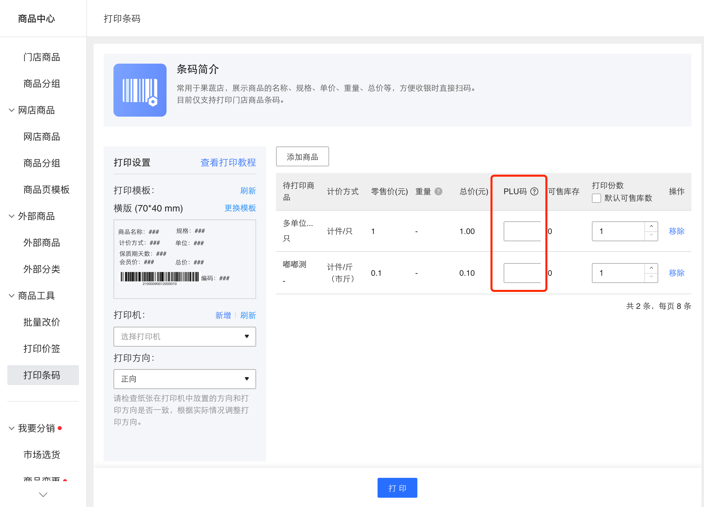Click the blue barcode intro icon
This screenshot has height=507, width=704.
[140, 90]
